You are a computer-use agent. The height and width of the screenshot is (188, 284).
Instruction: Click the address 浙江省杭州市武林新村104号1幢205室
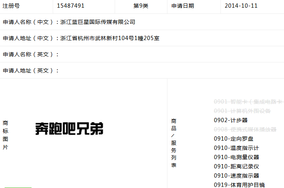[110, 38]
